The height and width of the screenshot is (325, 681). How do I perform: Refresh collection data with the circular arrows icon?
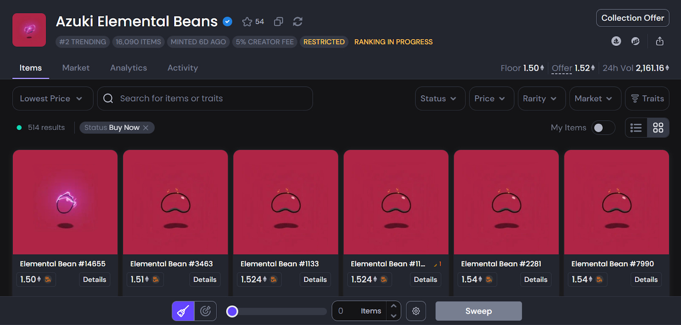(298, 22)
